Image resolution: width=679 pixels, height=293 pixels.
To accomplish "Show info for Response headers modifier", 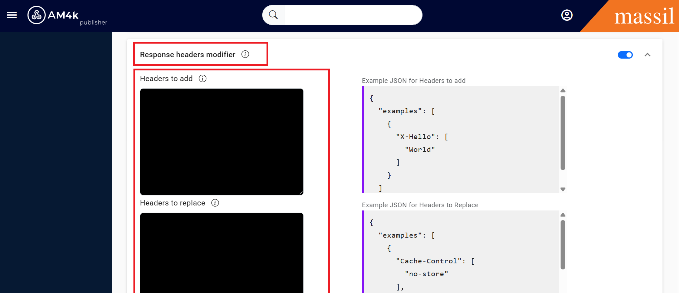I will 245,54.
